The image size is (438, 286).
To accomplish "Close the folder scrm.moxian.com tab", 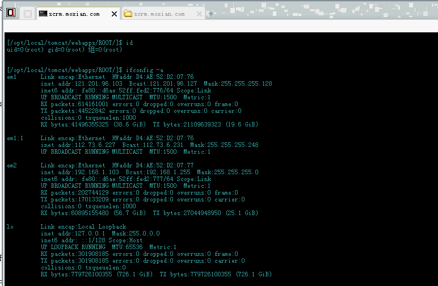I will [x=199, y=14].
